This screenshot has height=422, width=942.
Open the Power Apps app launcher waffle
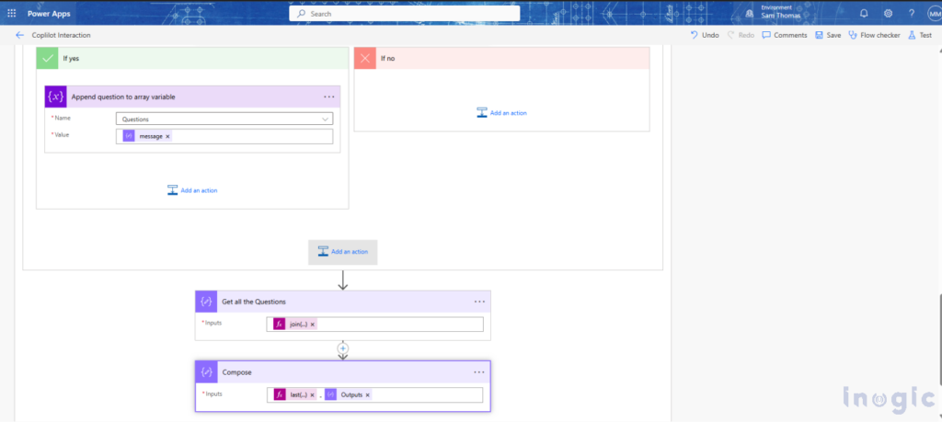11,13
